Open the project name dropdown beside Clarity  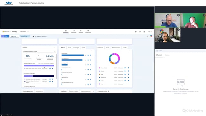[24, 31]
